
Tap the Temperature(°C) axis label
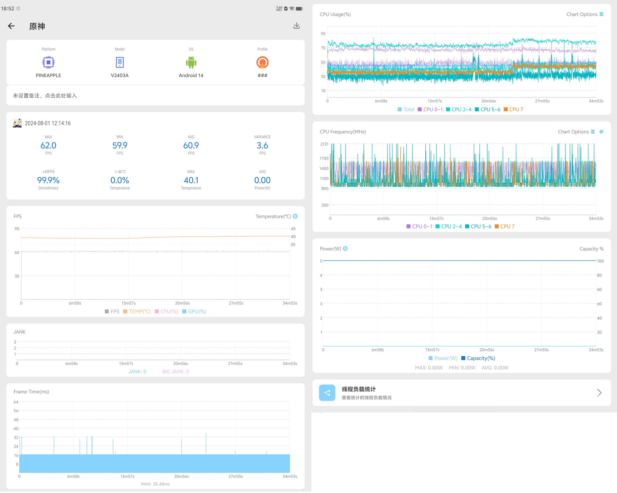click(x=273, y=216)
